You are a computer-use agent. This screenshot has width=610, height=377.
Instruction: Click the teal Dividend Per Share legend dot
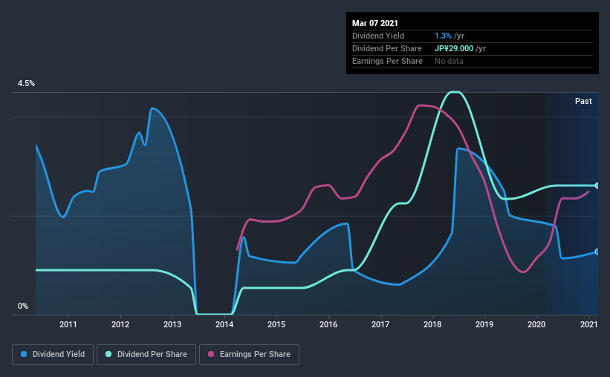tap(108, 354)
